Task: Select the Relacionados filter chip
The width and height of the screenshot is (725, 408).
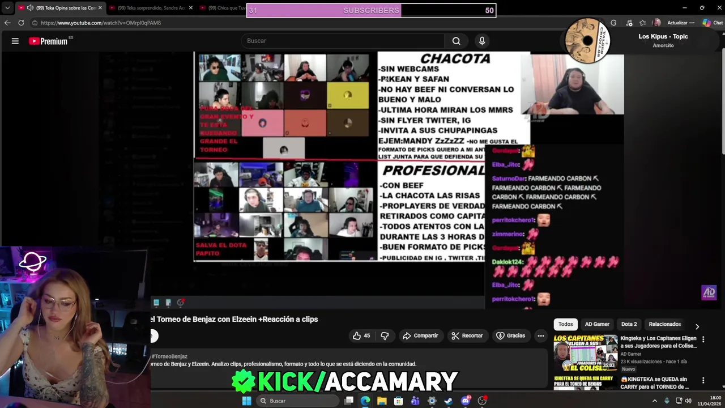Action: click(665, 324)
